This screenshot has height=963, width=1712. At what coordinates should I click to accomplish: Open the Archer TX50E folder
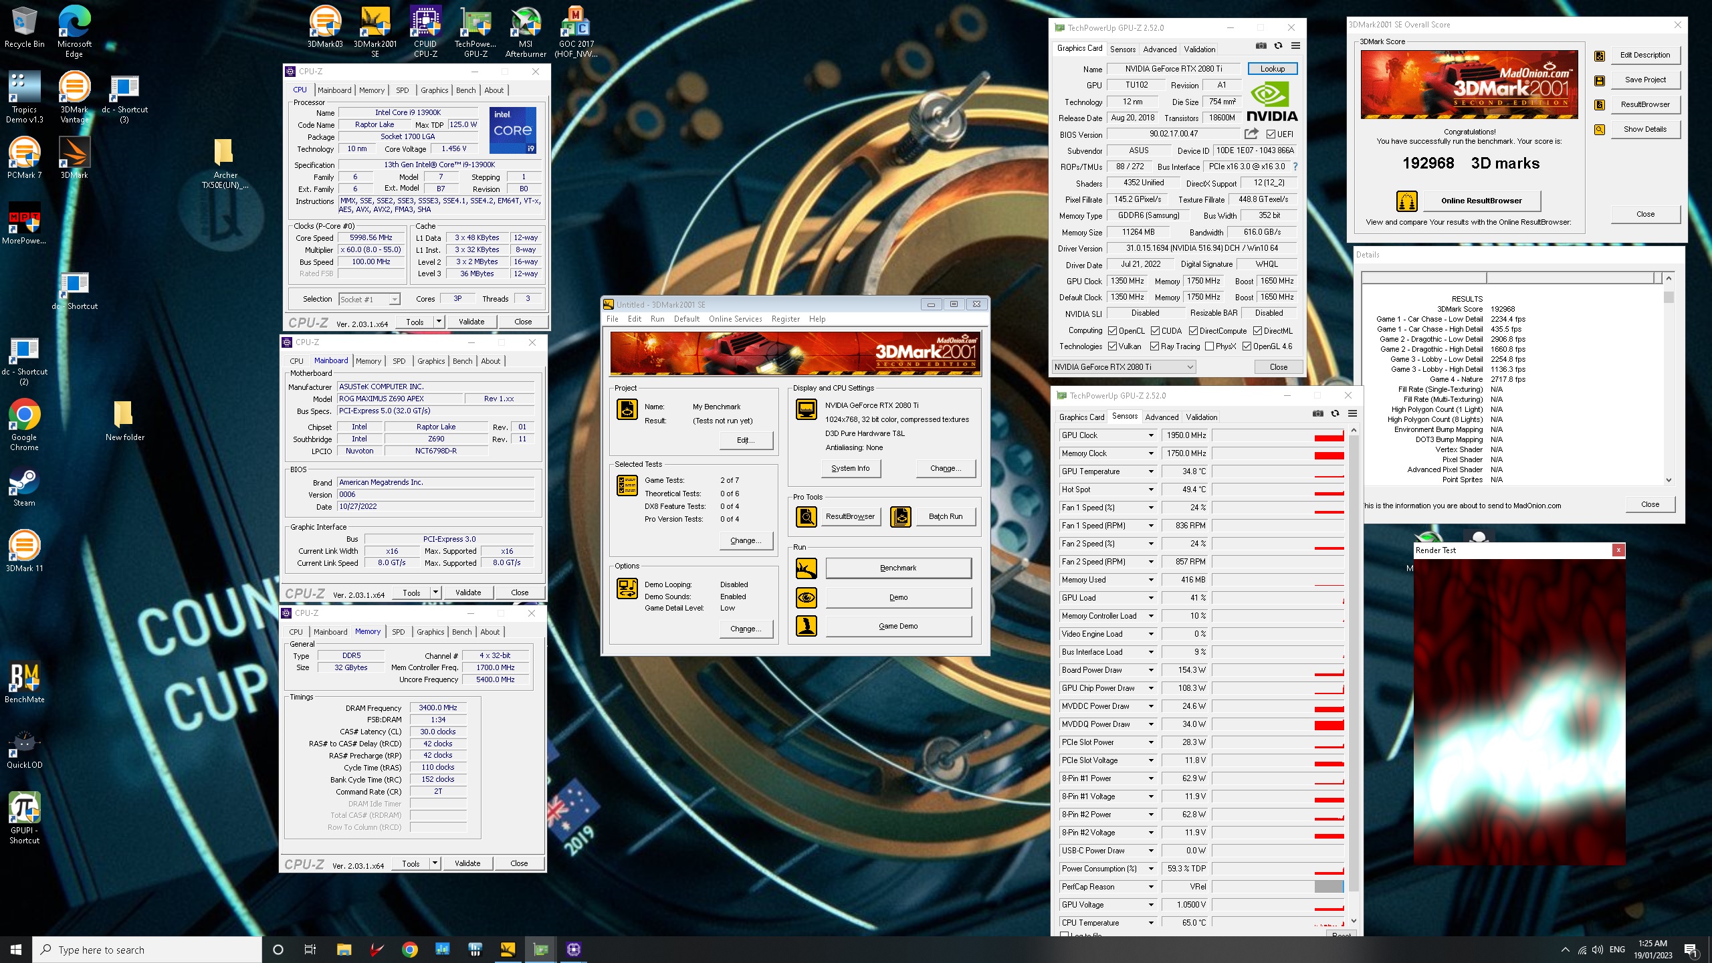225,164
